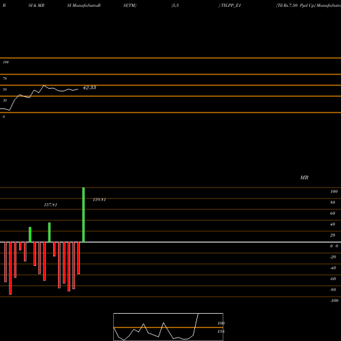The width and height of the screenshot is (341, 341).
Task: Select the 157.81 value label
Action: click(x=50, y=205)
